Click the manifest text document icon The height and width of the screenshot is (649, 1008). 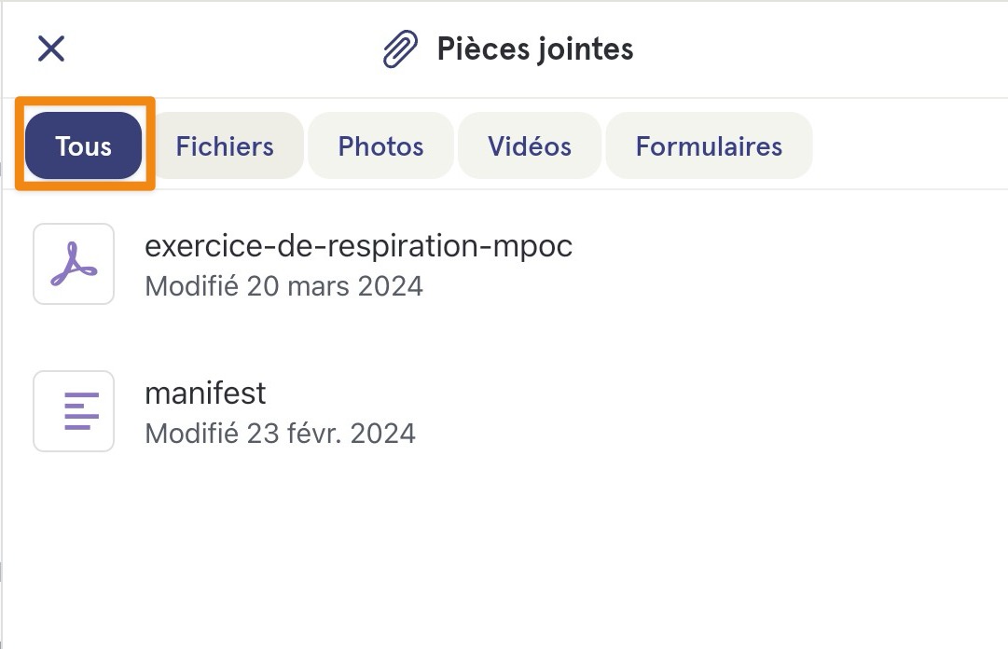click(x=74, y=411)
